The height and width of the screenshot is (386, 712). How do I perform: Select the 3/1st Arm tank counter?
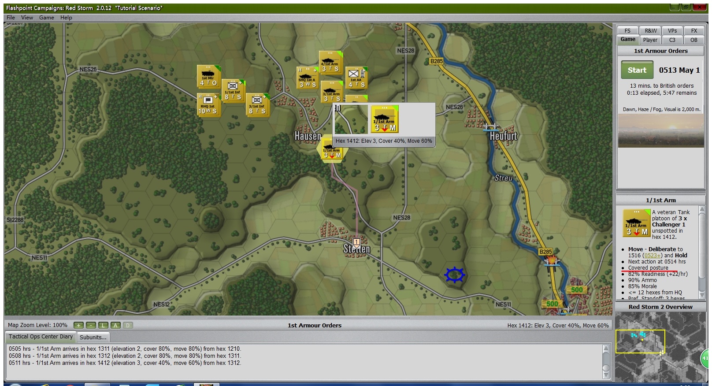[x=332, y=92]
